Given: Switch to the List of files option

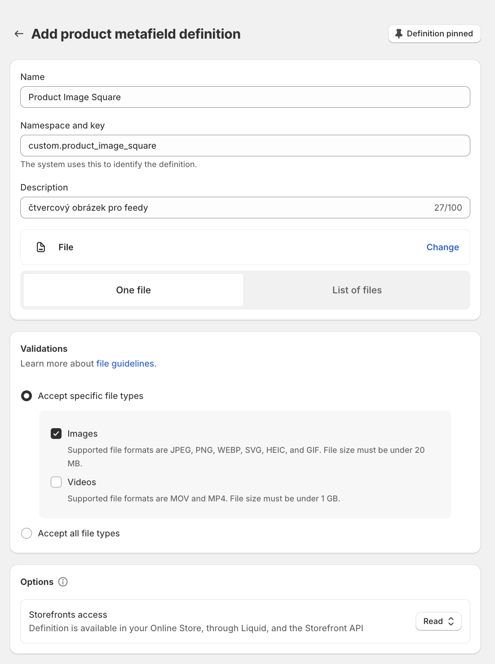Looking at the screenshot, I should 357,290.
